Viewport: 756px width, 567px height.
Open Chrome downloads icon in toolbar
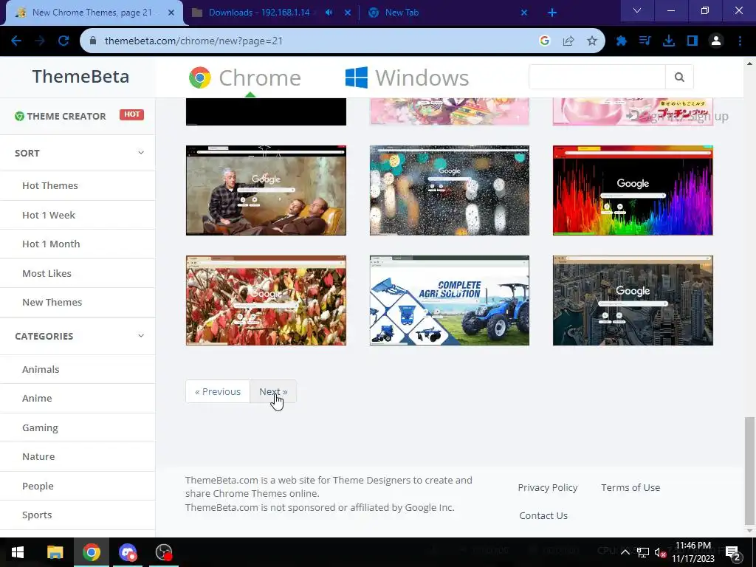(x=669, y=41)
